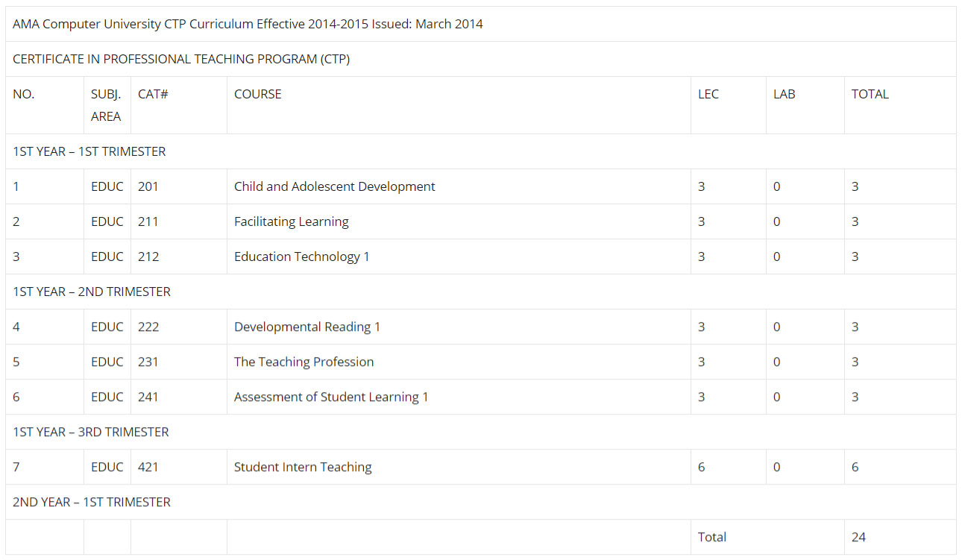
Task: Click Developmental Reading 1 course
Action: click(x=307, y=327)
